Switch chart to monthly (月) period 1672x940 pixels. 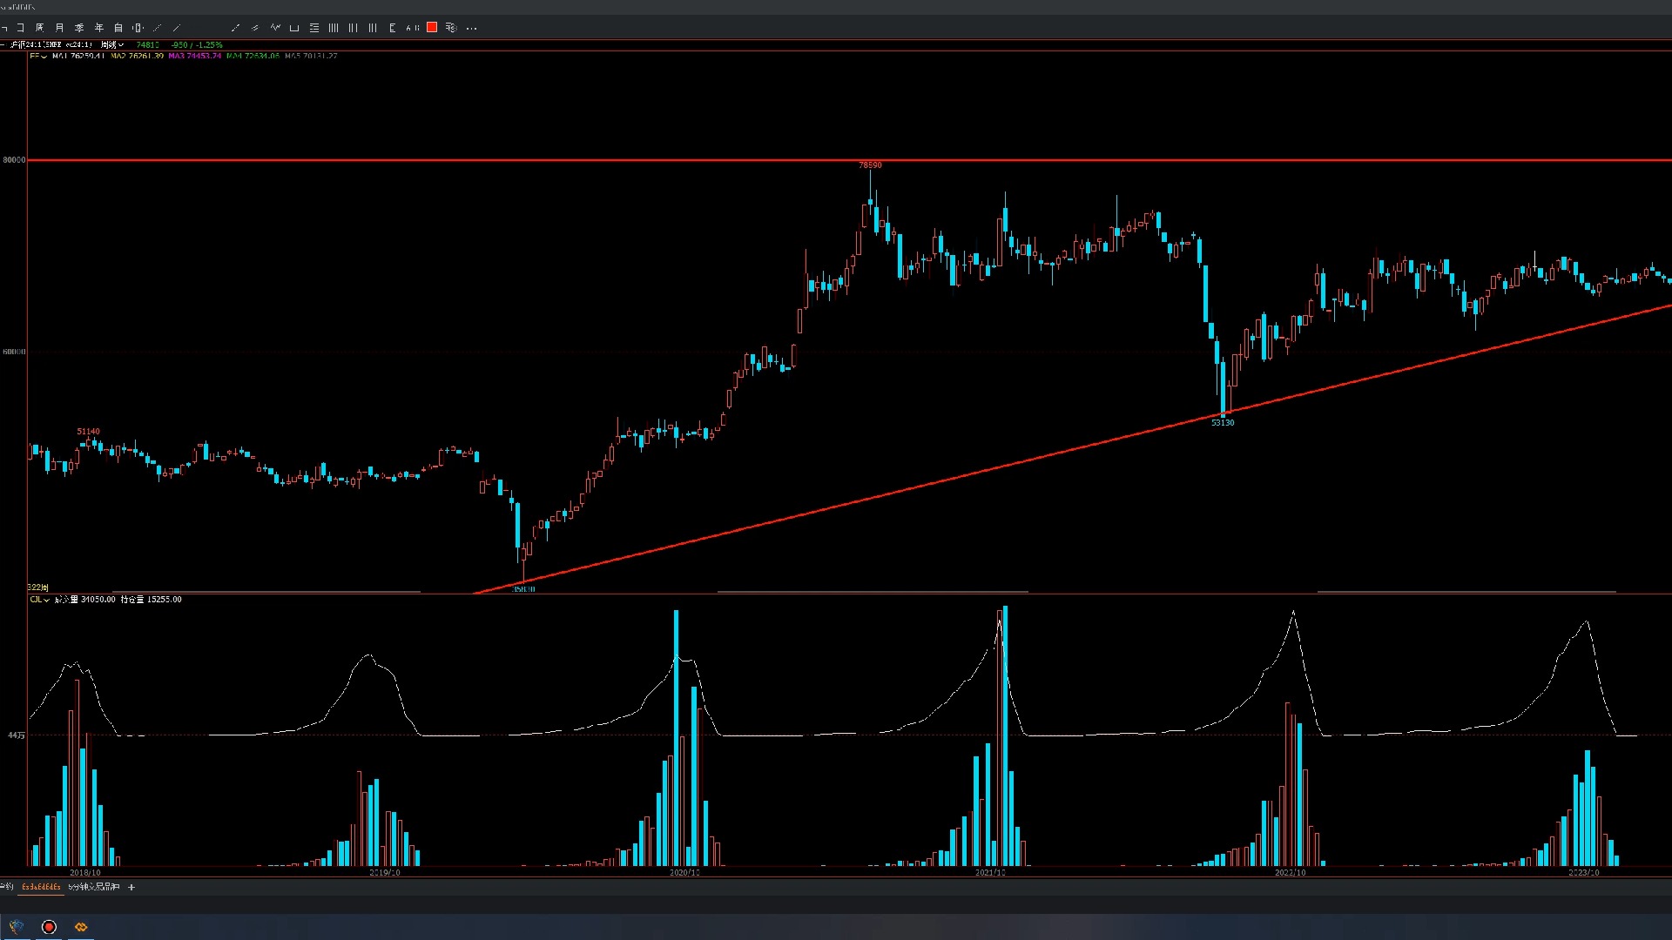(59, 28)
